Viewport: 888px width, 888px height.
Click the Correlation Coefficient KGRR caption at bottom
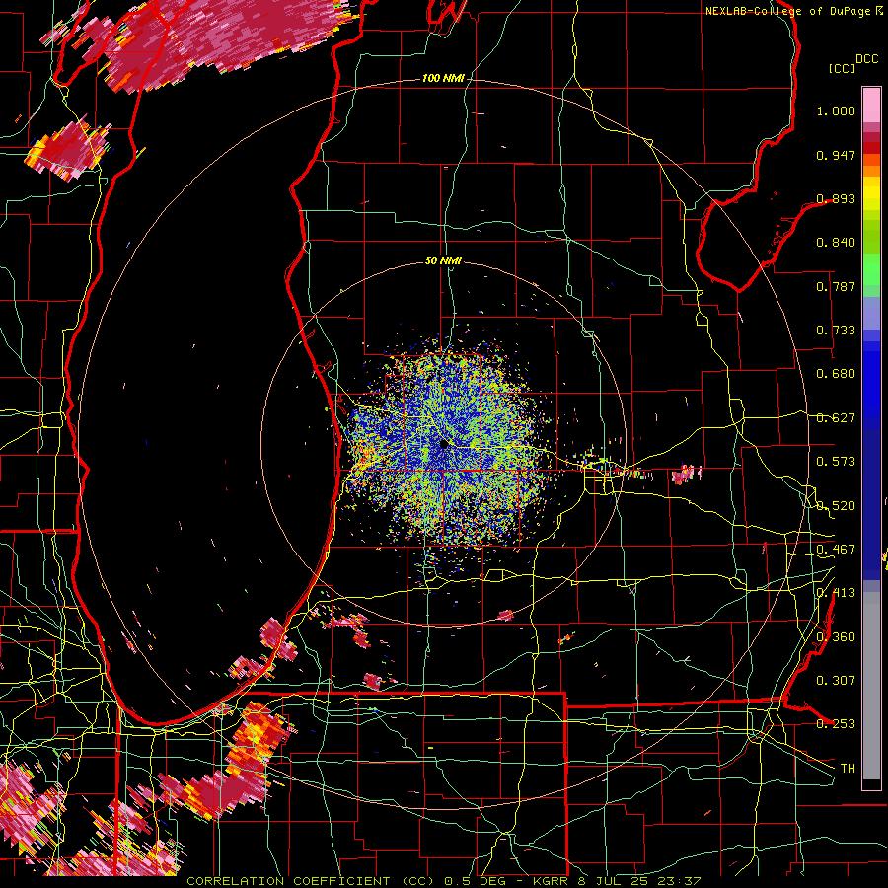click(x=444, y=881)
